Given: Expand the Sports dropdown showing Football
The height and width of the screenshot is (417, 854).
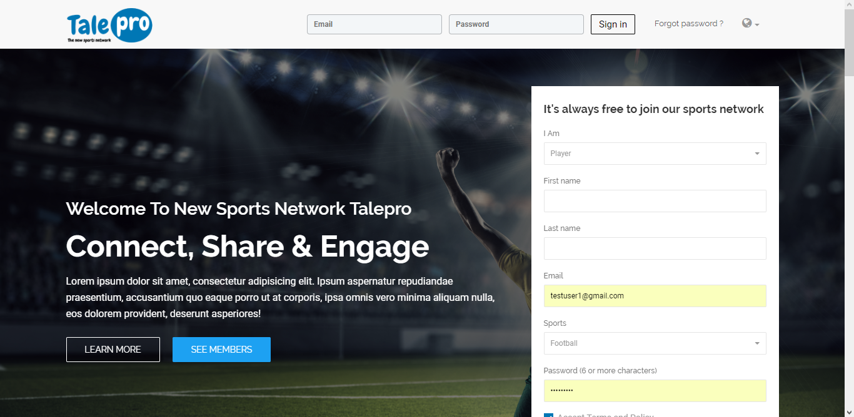Looking at the screenshot, I should coord(655,343).
